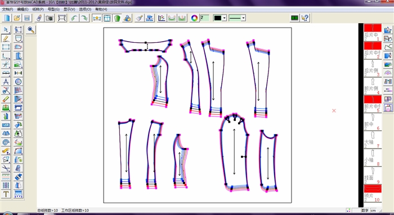The width and height of the screenshot is (394, 215).
Task: Open the 号型(G) menu
Action: pos(53,10)
